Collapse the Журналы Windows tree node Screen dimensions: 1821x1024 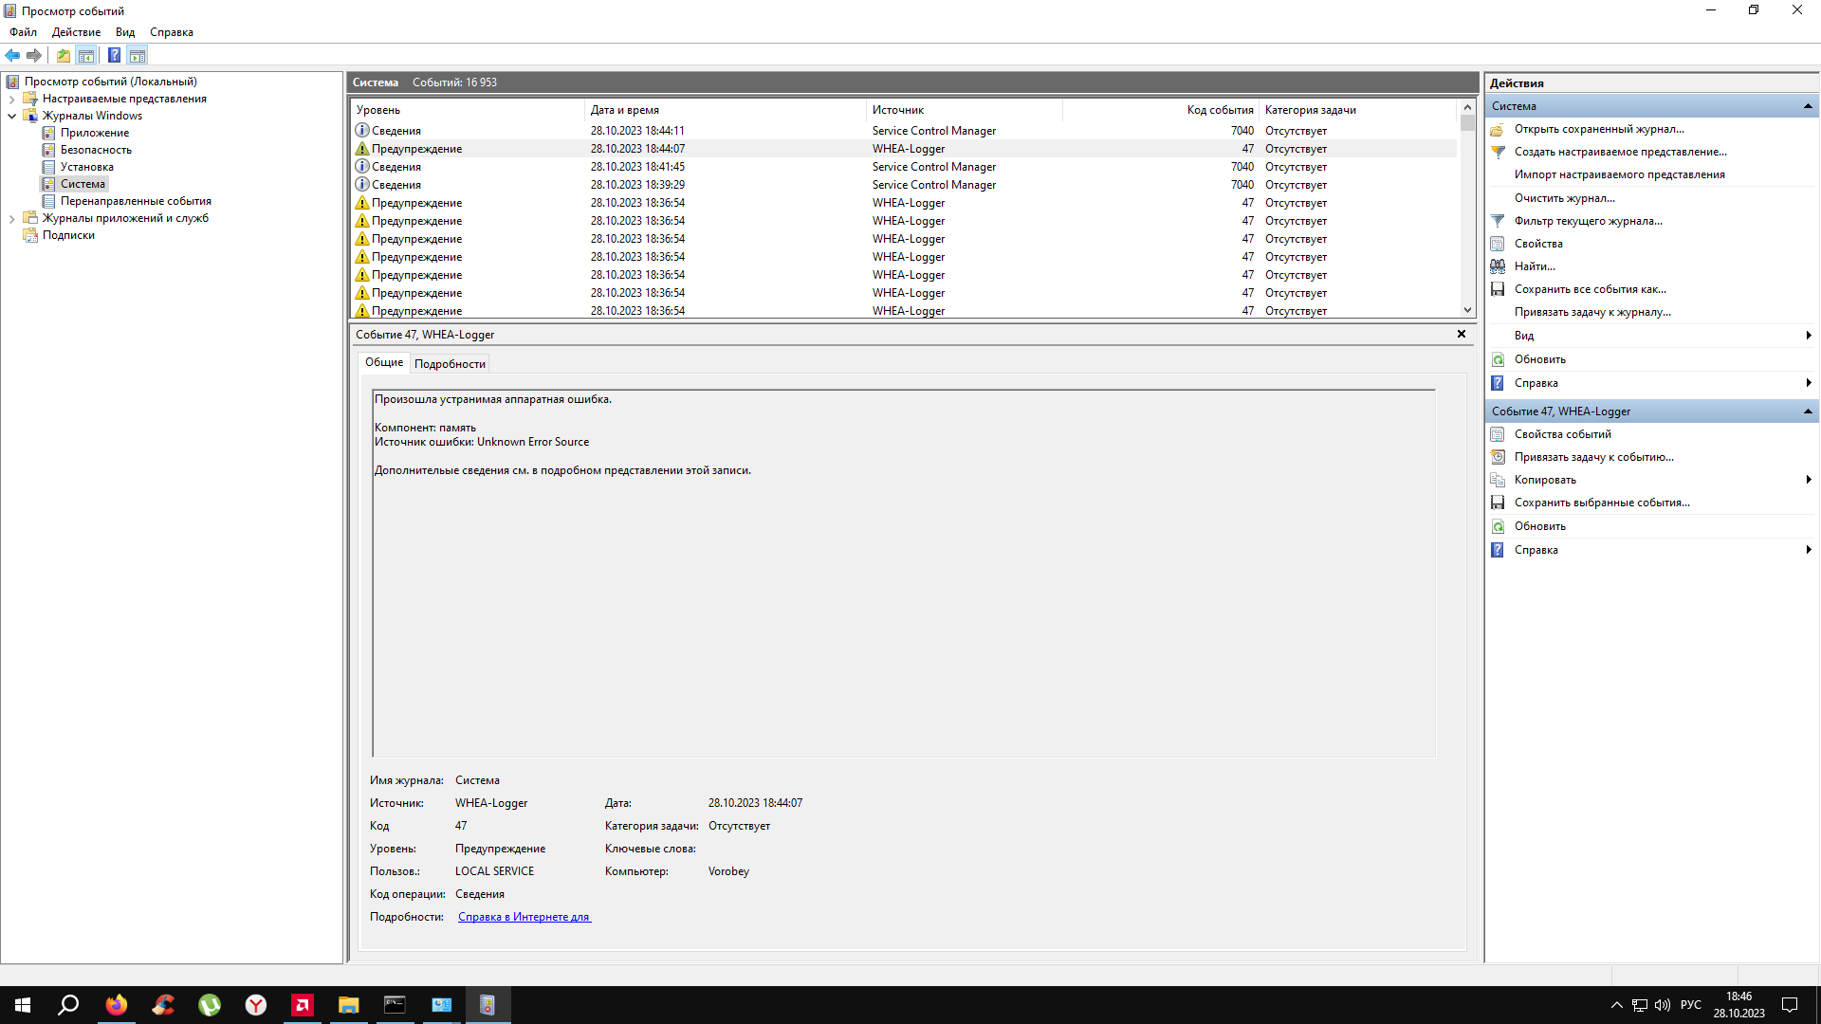[11, 116]
